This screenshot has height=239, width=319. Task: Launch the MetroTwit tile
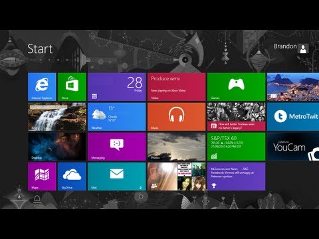[x=293, y=117]
